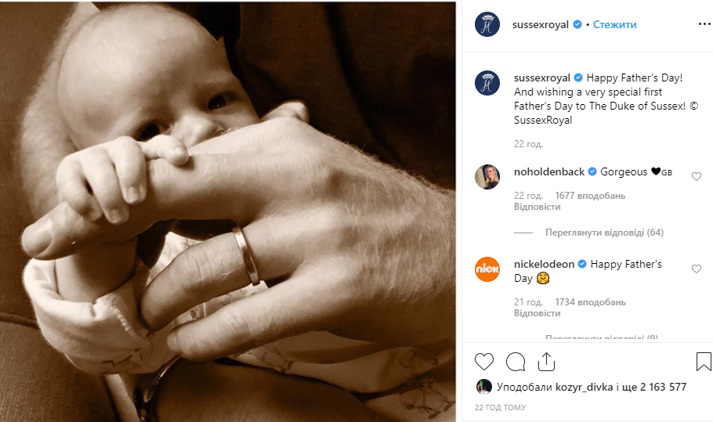This screenshot has width=713, height=422.
Task: View the 1677 likes on noholdenback's comment
Action: coord(590,196)
